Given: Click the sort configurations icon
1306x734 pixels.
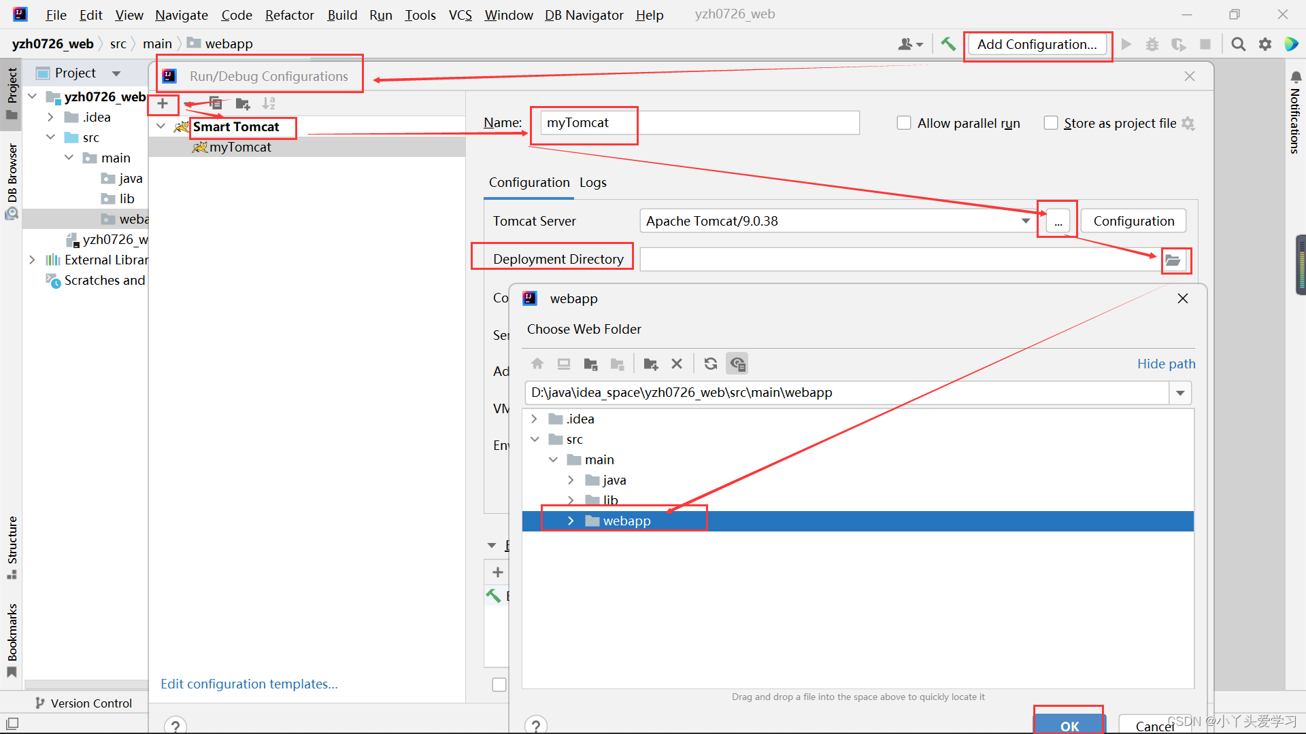Looking at the screenshot, I should point(268,103).
